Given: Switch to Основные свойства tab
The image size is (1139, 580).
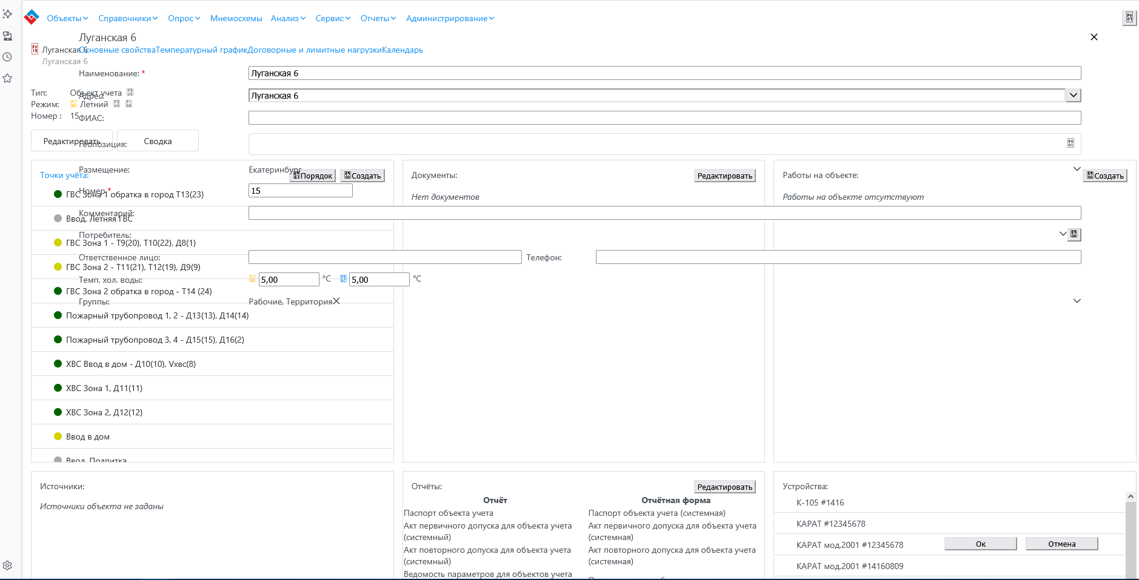Looking at the screenshot, I should point(118,50).
